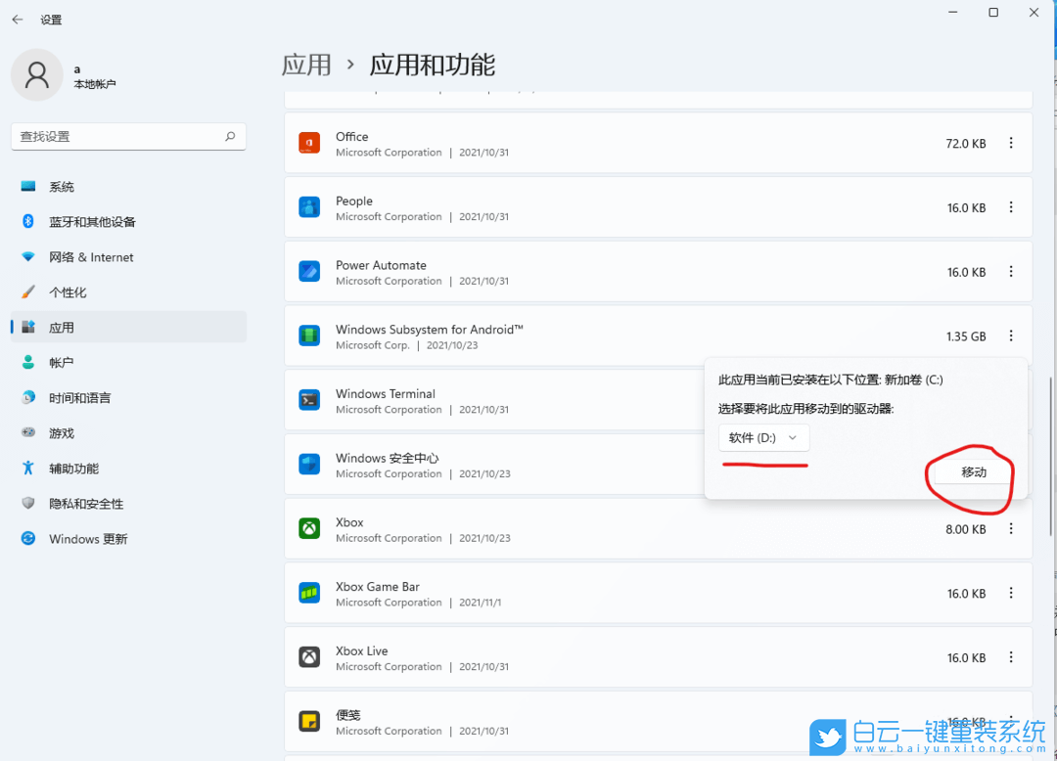The height and width of the screenshot is (761, 1057).
Task: Click the 移动 button
Action: pyautogui.click(x=972, y=471)
